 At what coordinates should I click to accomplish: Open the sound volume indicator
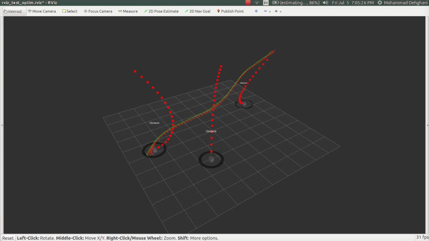pos(325,3)
